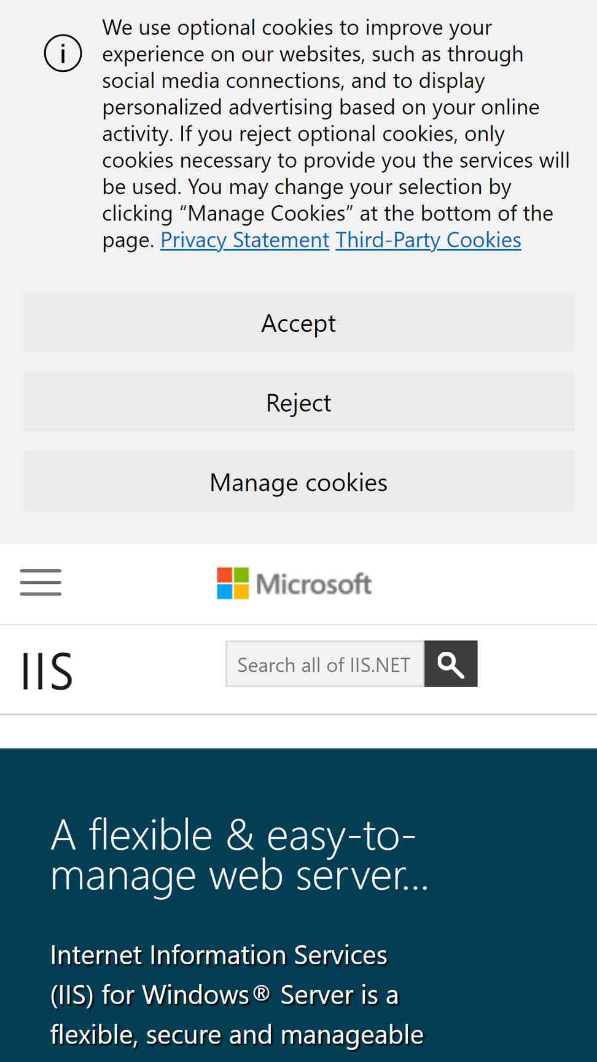This screenshot has height=1062, width=597.
Task: Click the Internet Information Services description paragraph
Action: point(236,994)
